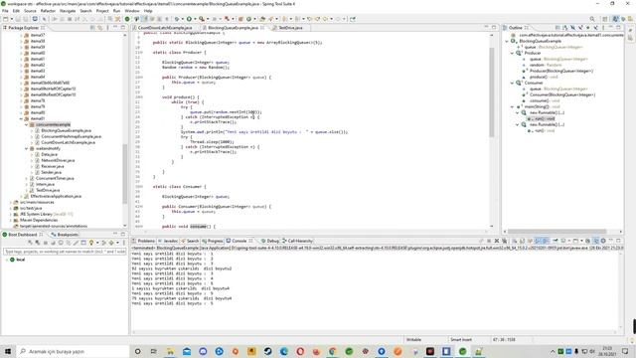This screenshot has height=358, width=636.
Task: Switch to TestDrive.java editor tab
Action: pyautogui.click(x=290, y=28)
